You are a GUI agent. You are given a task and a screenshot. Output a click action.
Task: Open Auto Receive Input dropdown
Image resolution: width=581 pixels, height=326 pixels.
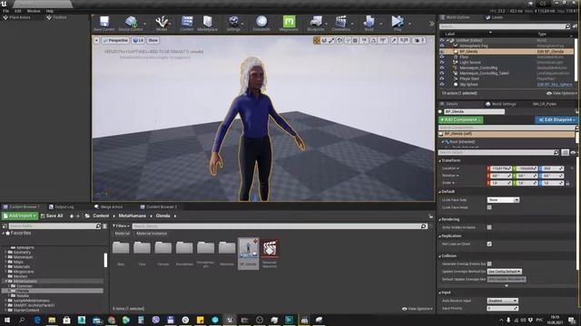[x=502, y=301]
